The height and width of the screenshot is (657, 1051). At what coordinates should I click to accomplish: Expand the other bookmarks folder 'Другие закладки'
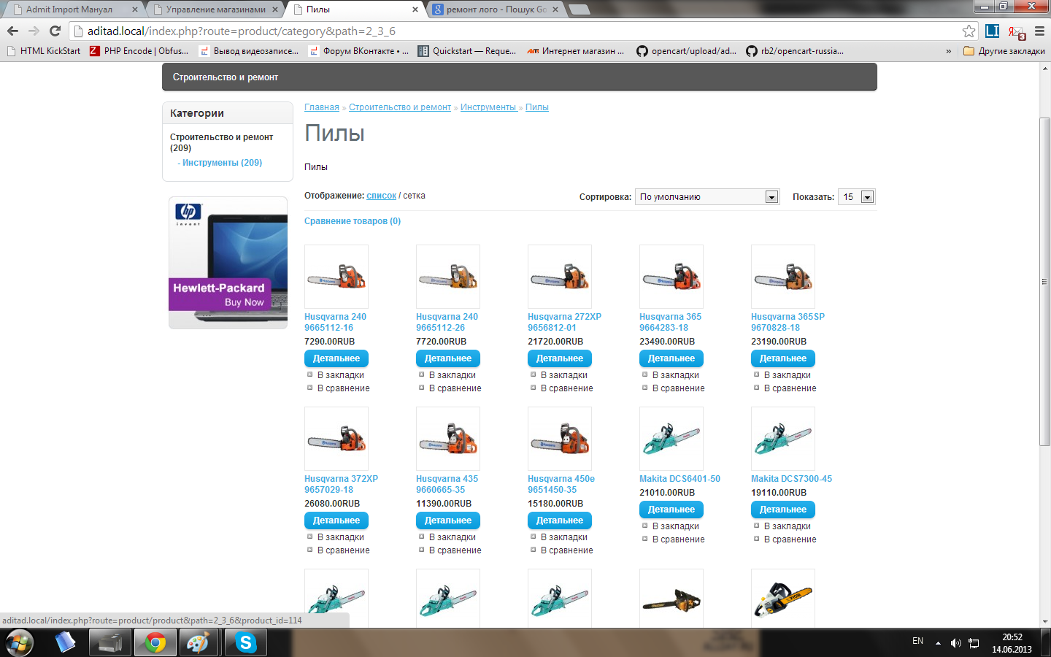point(1004,51)
